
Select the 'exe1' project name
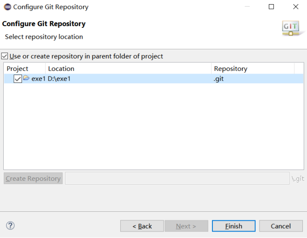click(38, 79)
